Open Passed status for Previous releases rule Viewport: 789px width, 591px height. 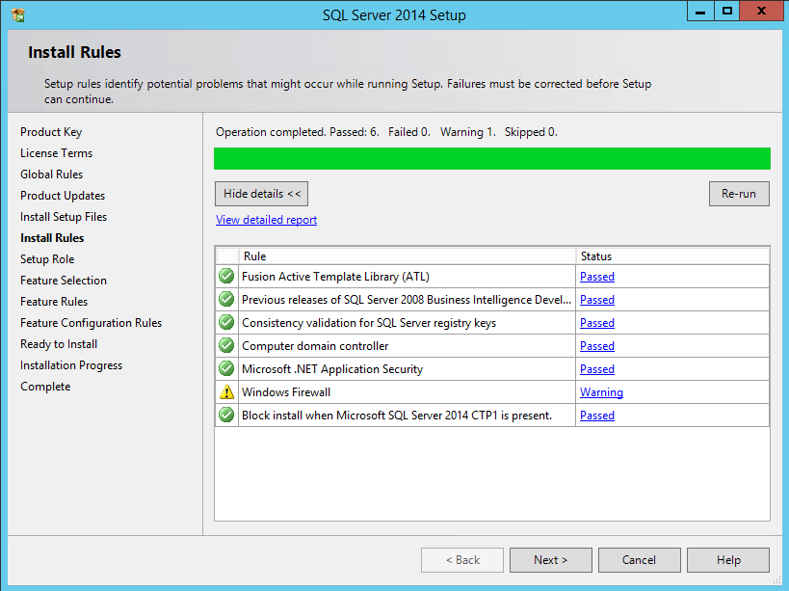[597, 300]
